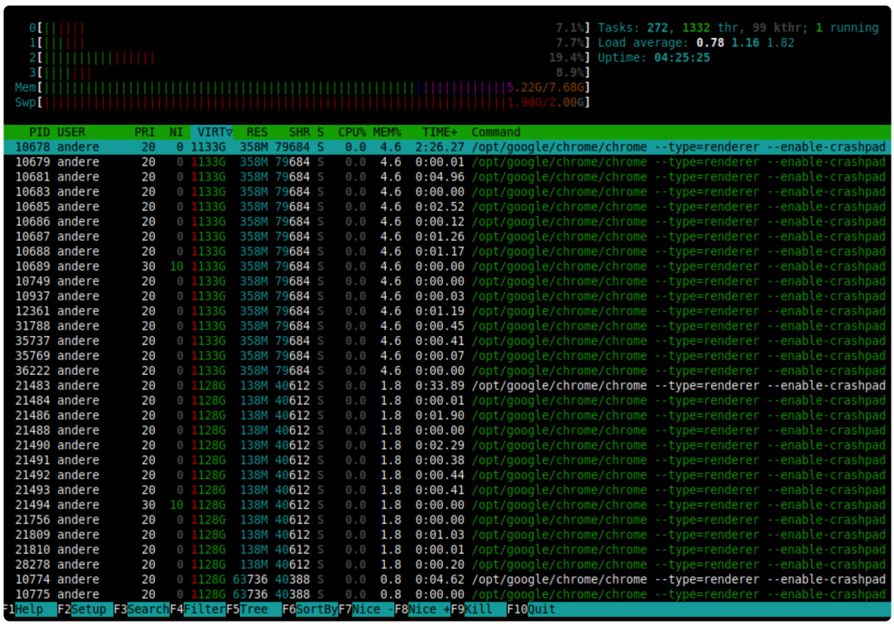Screen dimensions: 894x624
Task: Select process row with PID 10681
Action: pyautogui.click(x=447, y=176)
